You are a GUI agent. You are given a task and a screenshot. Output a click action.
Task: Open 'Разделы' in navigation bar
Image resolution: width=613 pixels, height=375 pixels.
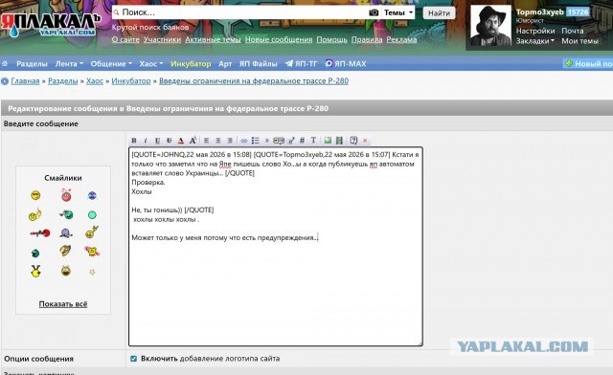point(32,64)
